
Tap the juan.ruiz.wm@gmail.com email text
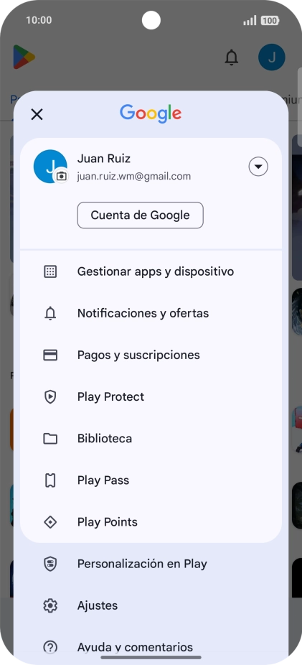(x=134, y=177)
